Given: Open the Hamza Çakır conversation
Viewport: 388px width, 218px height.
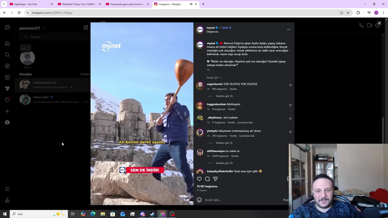Looking at the screenshot, I should [x=52, y=99].
